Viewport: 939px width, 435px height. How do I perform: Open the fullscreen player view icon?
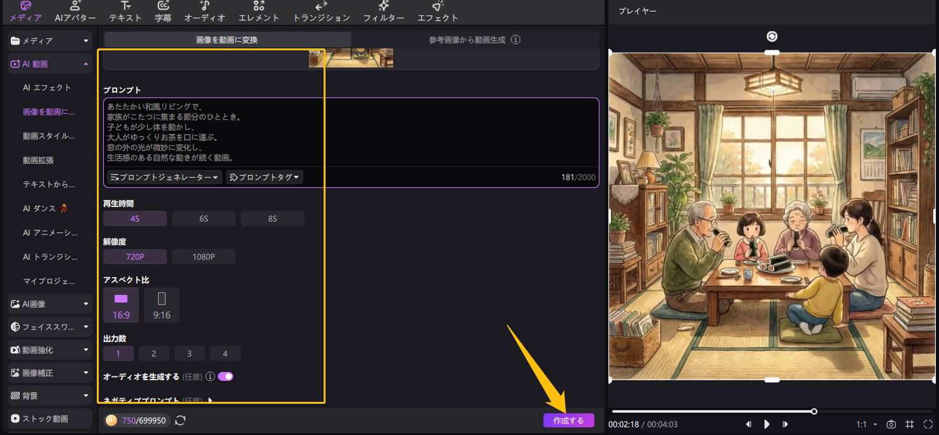click(x=928, y=424)
